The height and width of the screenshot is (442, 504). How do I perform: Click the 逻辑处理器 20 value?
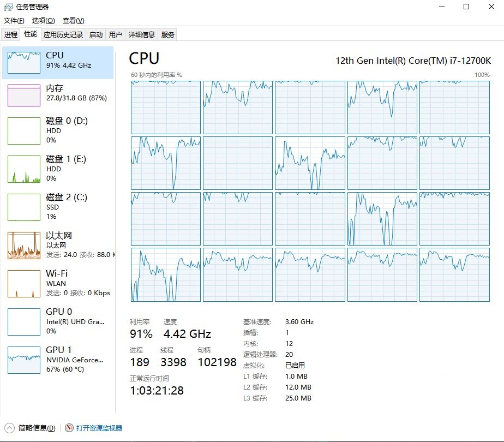(289, 355)
